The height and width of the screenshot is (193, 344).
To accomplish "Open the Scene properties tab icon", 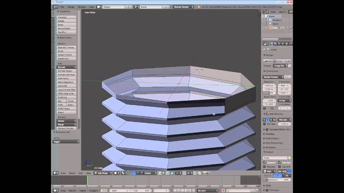I will coord(279,44).
